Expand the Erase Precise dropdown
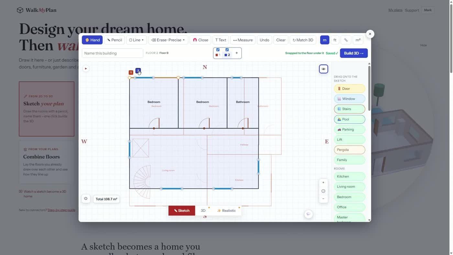Image resolution: width=453 pixels, height=255 pixels. point(168,40)
